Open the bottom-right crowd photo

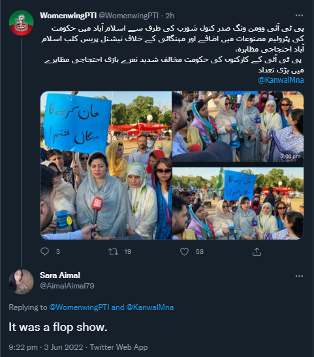click(x=238, y=204)
